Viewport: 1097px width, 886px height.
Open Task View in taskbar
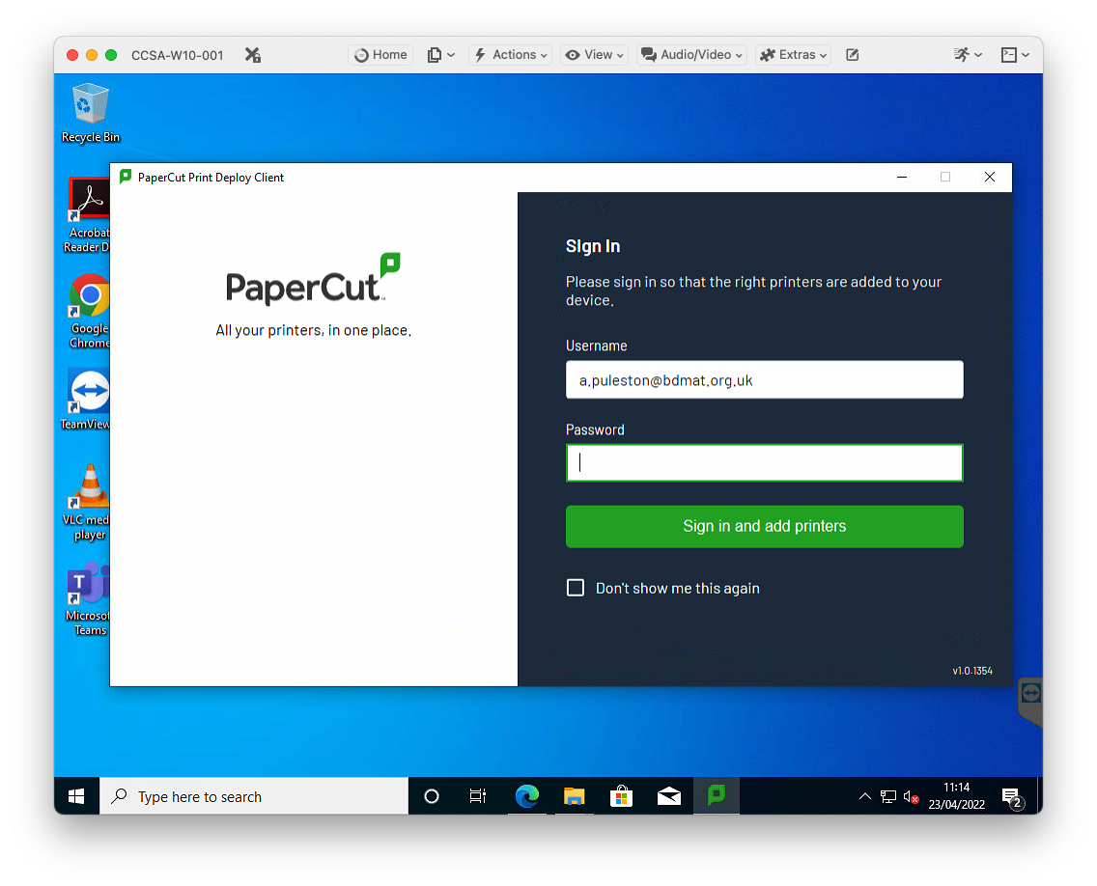[478, 796]
